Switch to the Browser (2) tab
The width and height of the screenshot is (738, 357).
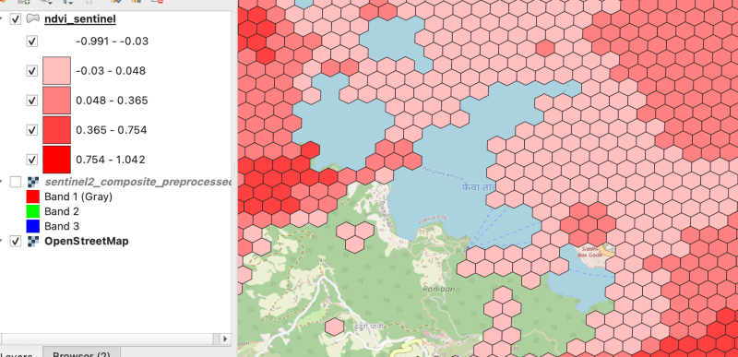pos(81,353)
